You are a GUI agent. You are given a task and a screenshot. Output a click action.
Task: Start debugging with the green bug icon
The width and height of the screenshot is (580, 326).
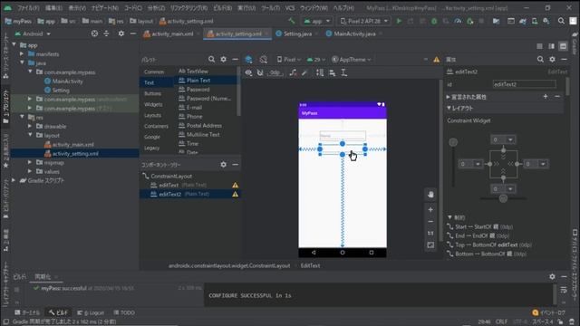pos(434,21)
